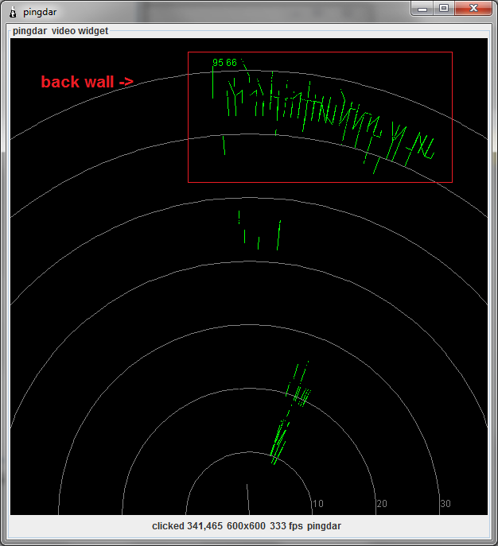Click the black radar video display area
The image size is (498, 546).
point(249,277)
